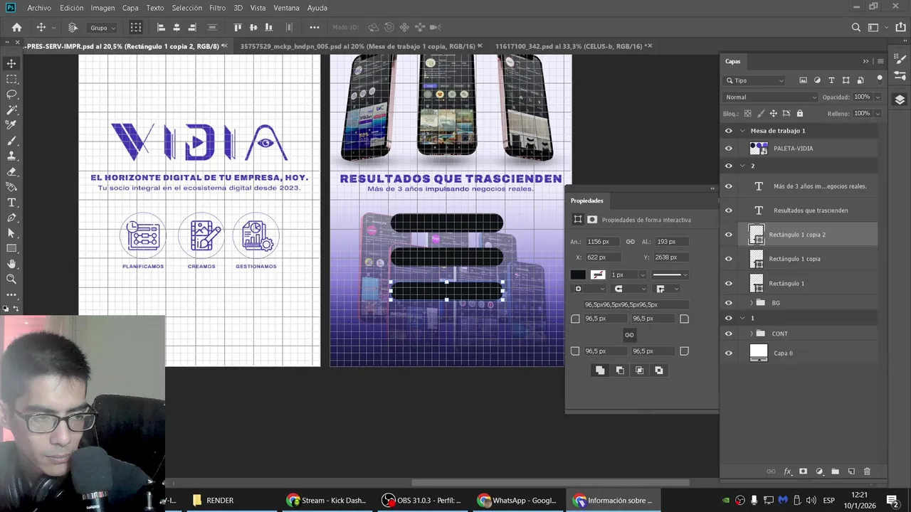Viewport: 911px width, 512px height.
Task: Open the Ventana menu
Action: (x=286, y=8)
